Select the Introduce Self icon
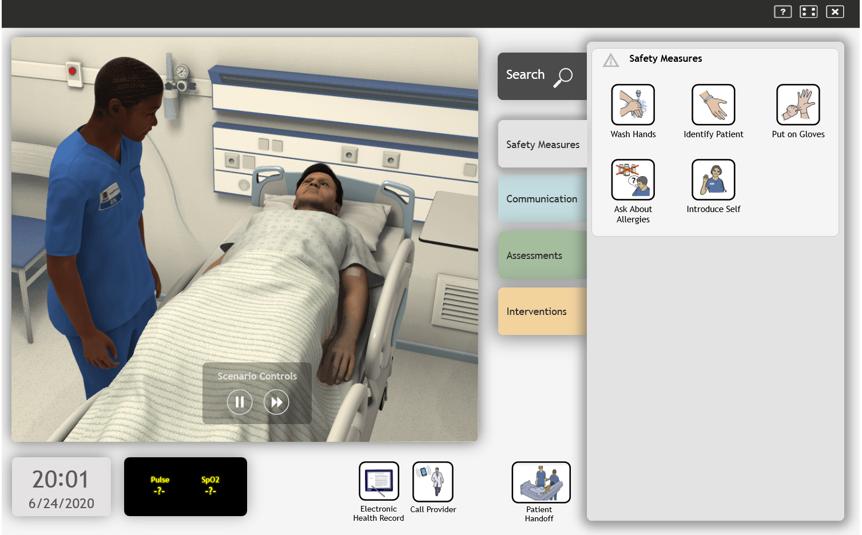862x535 pixels. coord(713,180)
